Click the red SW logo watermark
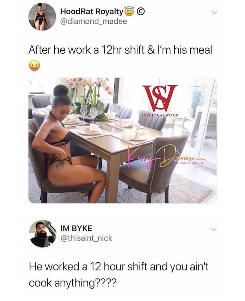 (x=160, y=97)
